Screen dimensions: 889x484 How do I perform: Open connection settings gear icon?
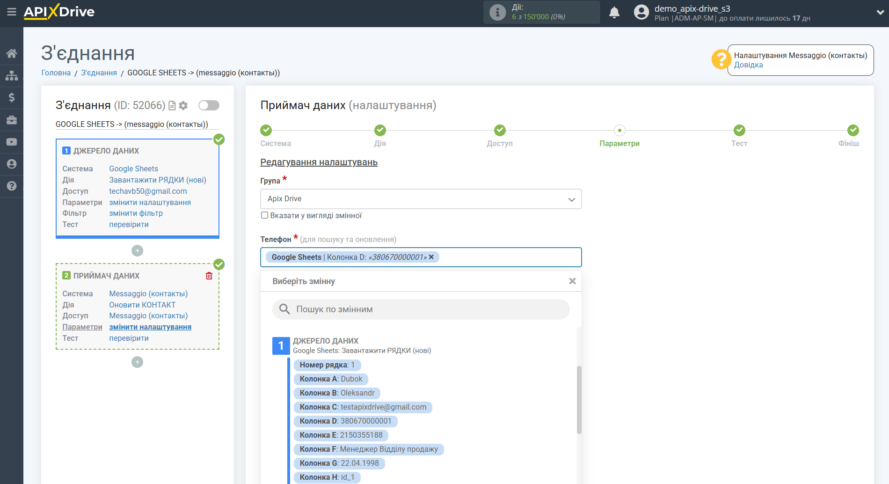pyautogui.click(x=183, y=106)
